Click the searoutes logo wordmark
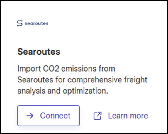 (36, 23)
